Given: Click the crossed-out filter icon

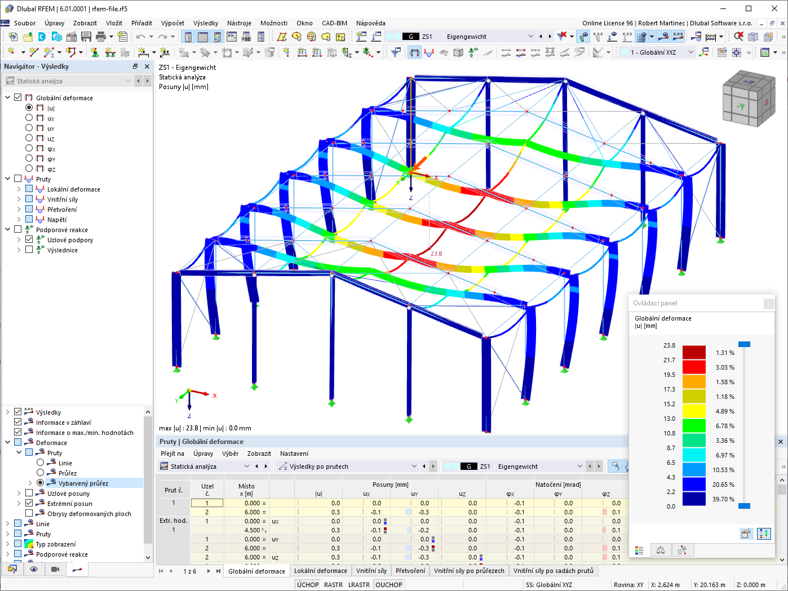Looking at the screenshot, I should tap(562, 36).
